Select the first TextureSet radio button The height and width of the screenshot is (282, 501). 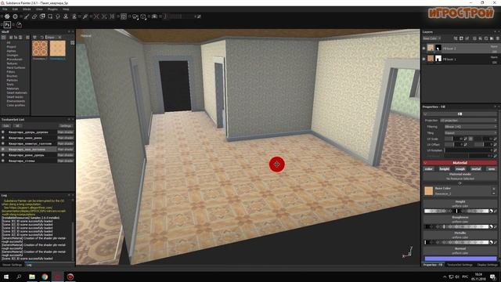coord(3,132)
